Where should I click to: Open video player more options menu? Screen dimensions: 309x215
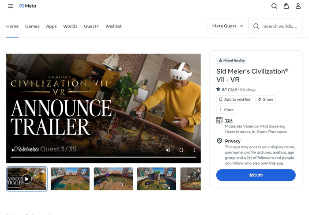click(x=194, y=150)
